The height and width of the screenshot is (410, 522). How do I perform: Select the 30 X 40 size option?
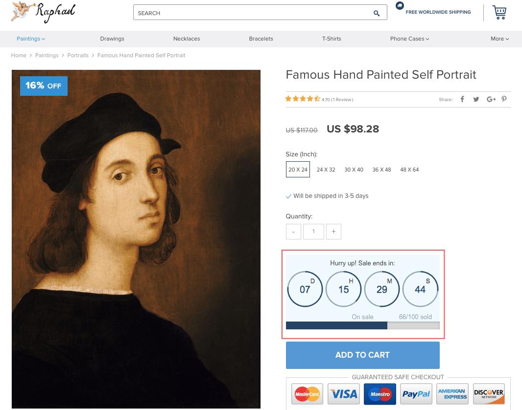point(354,170)
